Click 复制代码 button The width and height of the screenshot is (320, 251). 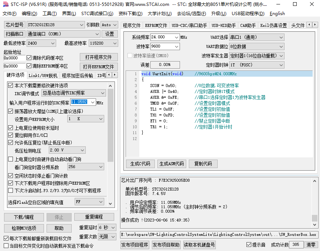[x=203, y=164]
